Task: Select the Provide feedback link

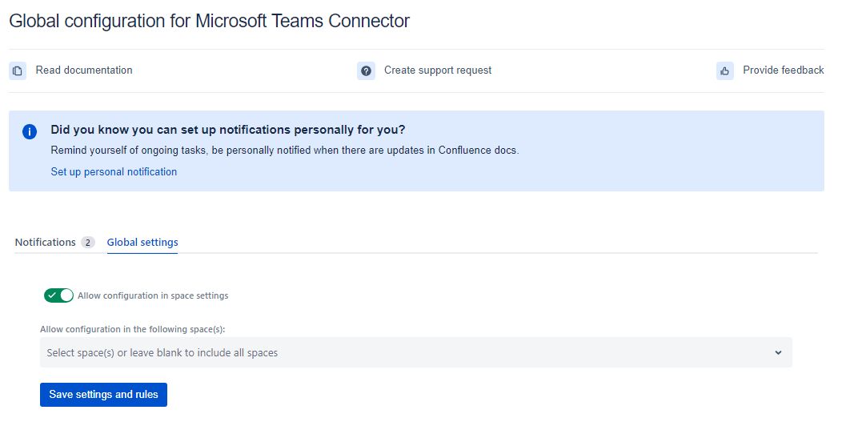Action: coord(783,70)
